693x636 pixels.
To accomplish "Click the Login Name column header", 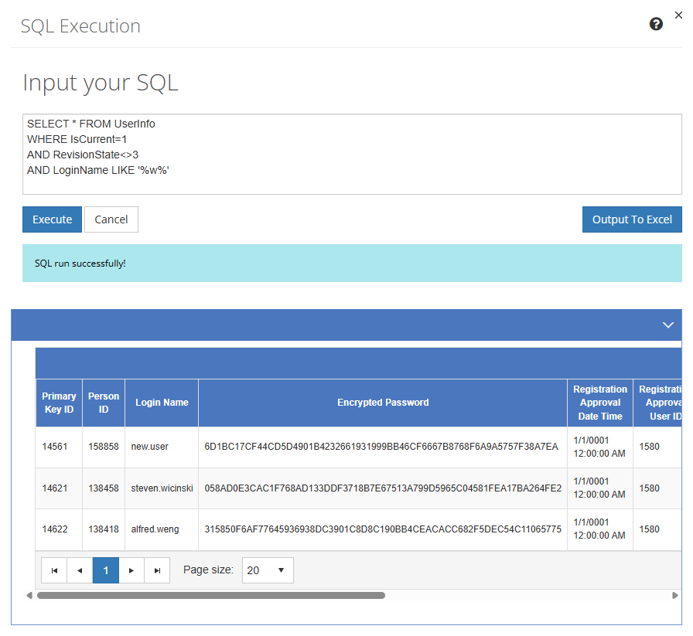I will tap(161, 402).
